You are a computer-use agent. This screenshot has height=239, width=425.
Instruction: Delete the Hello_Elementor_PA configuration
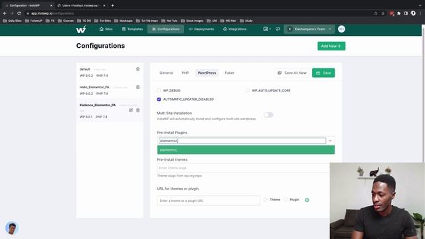click(137, 87)
